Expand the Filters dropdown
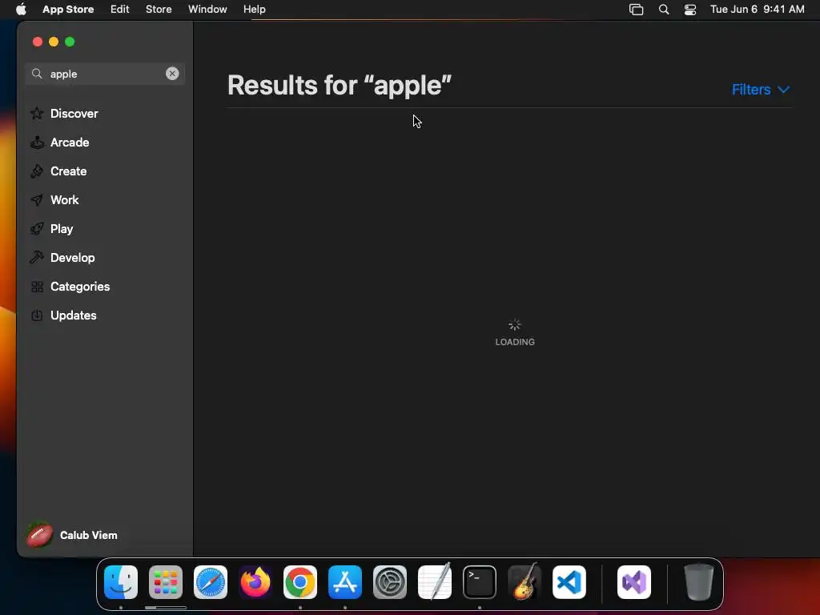 pos(761,90)
